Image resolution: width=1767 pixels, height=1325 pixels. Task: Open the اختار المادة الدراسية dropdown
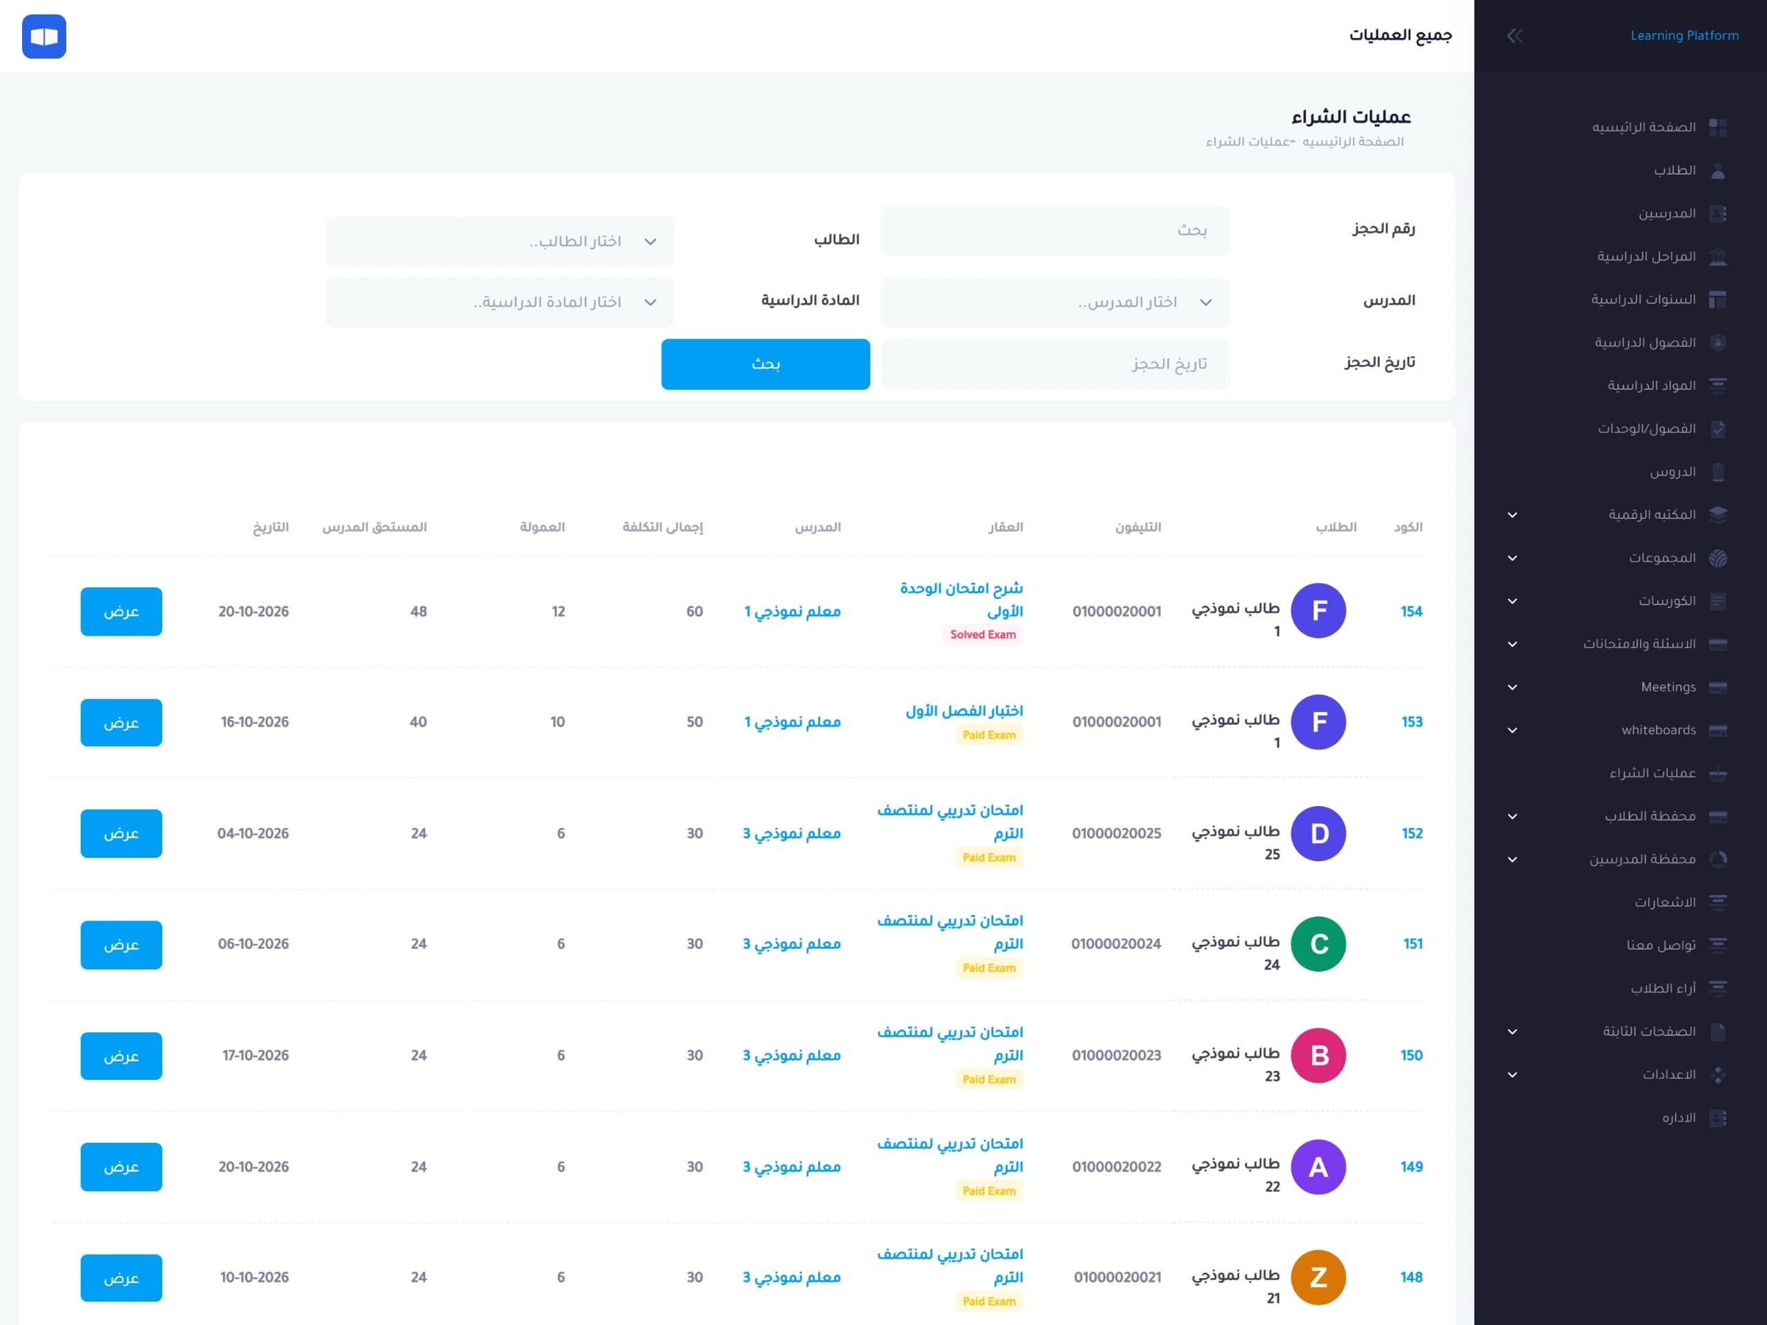(500, 302)
